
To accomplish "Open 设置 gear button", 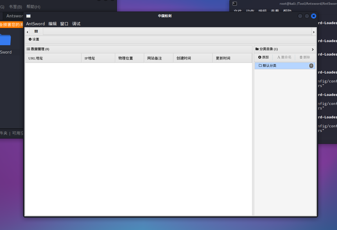I will (34, 39).
